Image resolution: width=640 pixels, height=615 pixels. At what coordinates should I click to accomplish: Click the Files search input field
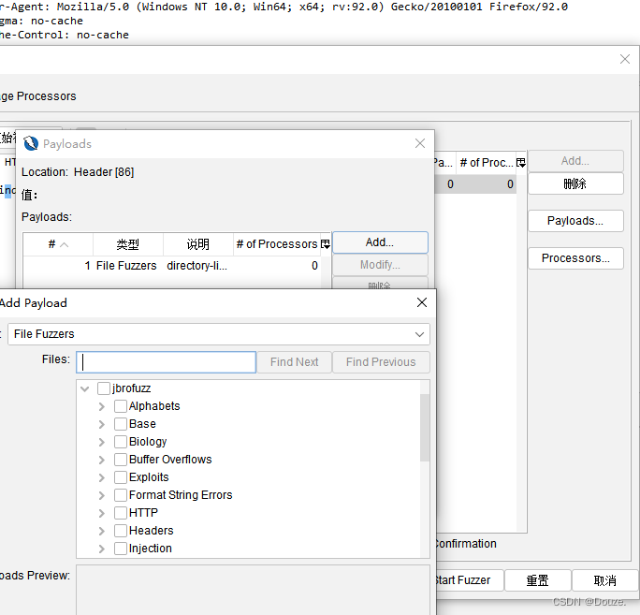click(x=167, y=362)
